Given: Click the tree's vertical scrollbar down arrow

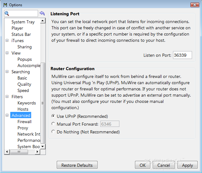Looking at the screenshot, I should 43,147.
